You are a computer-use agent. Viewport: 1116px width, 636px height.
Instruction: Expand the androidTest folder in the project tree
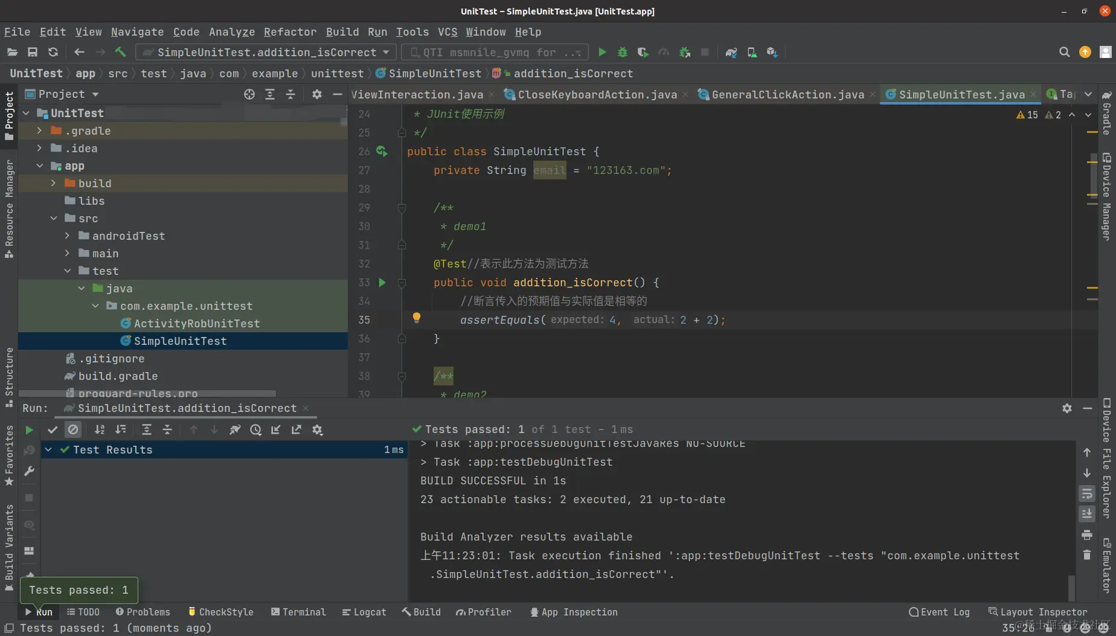[67, 236]
